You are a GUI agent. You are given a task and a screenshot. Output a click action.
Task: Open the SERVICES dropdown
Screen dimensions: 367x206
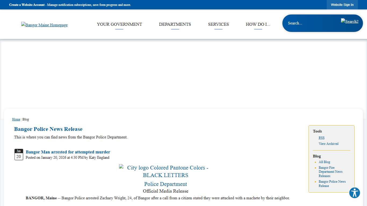(x=218, y=24)
